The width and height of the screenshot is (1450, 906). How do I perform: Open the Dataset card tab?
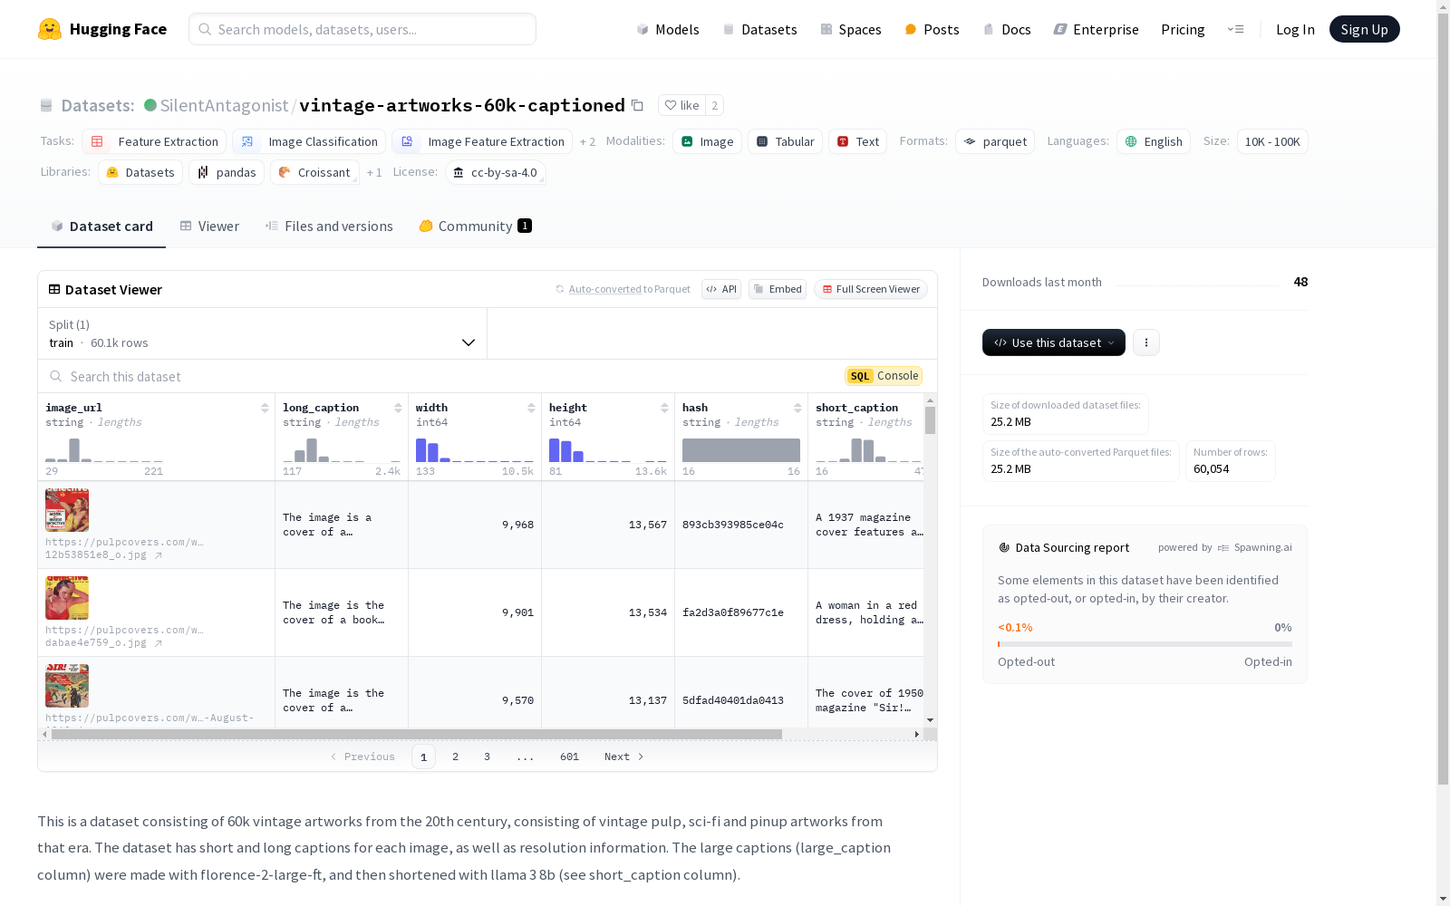click(x=101, y=226)
